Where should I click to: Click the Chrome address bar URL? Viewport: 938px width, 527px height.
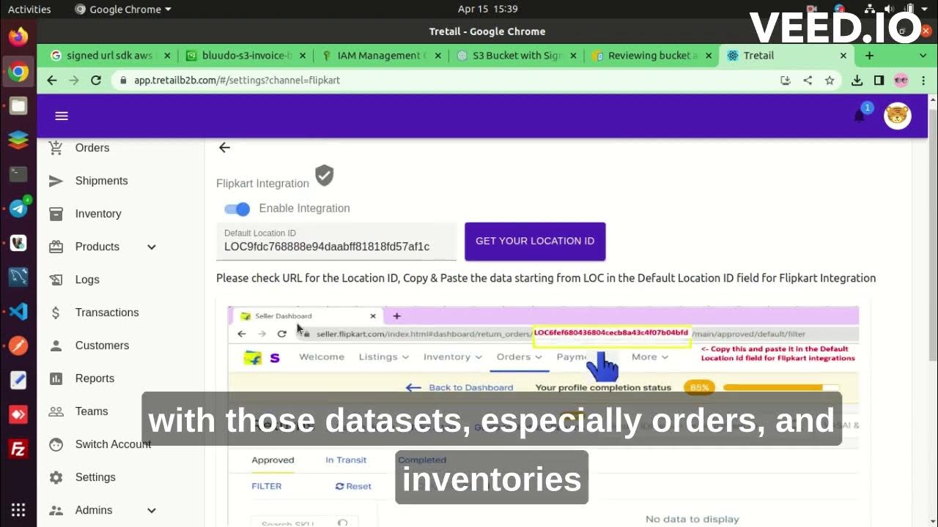237,81
